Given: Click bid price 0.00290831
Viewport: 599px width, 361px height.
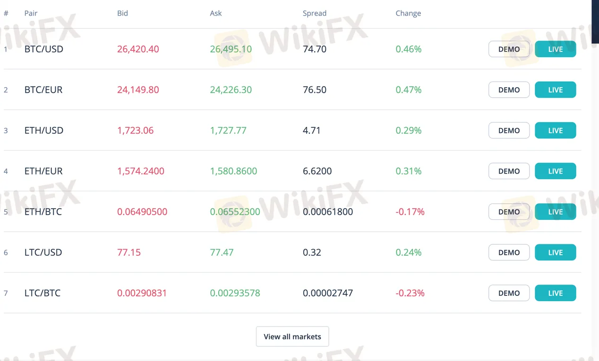Looking at the screenshot, I should (142, 293).
